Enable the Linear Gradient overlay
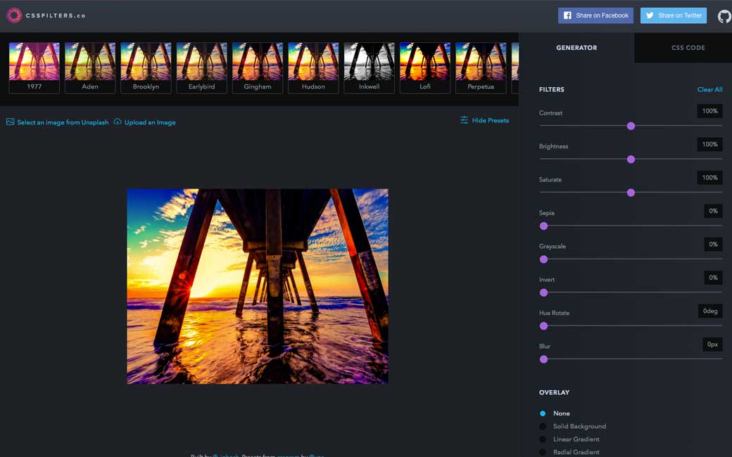This screenshot has height=457, width=732. [x=543, y=439]
